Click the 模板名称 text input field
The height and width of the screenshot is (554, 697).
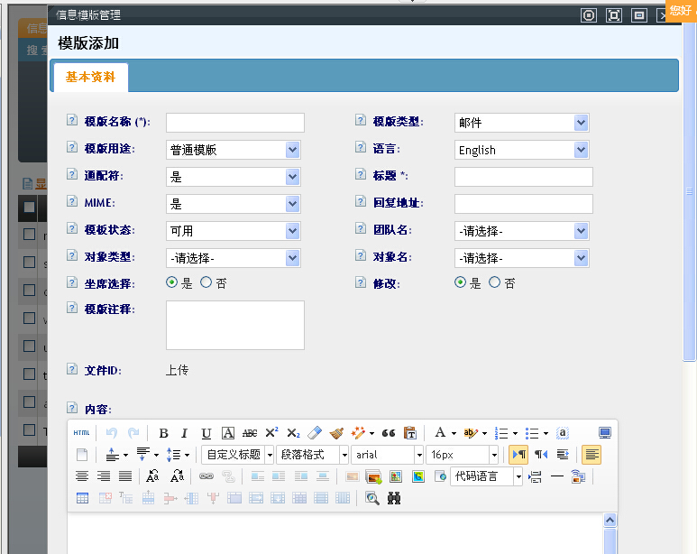[234, 123]
